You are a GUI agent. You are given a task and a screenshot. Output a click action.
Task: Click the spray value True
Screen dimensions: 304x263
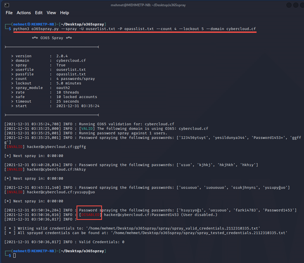click(61, 65)
